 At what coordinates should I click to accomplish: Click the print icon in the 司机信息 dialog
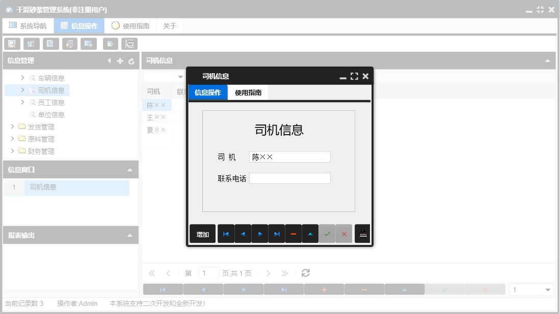[362, 233]
